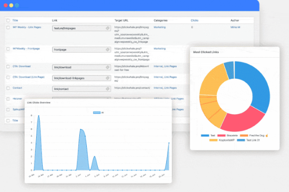The height and width of the screenshot is (192, 289).
Task: Toggle the Test legend swatch in donut chart
Action: point(205,135)
